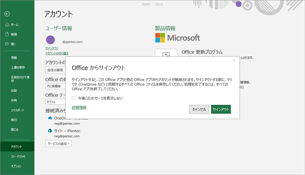
Task: Click the 開く folder icon
Action: pos(7,44)
